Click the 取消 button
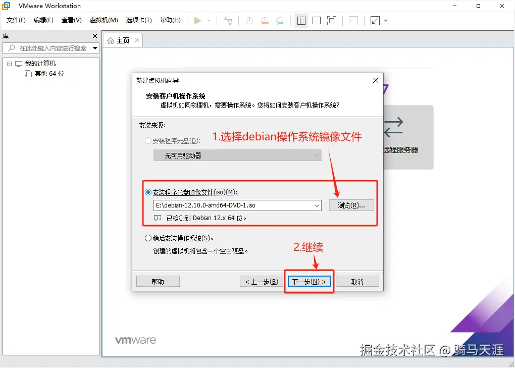 coord(357,282)
